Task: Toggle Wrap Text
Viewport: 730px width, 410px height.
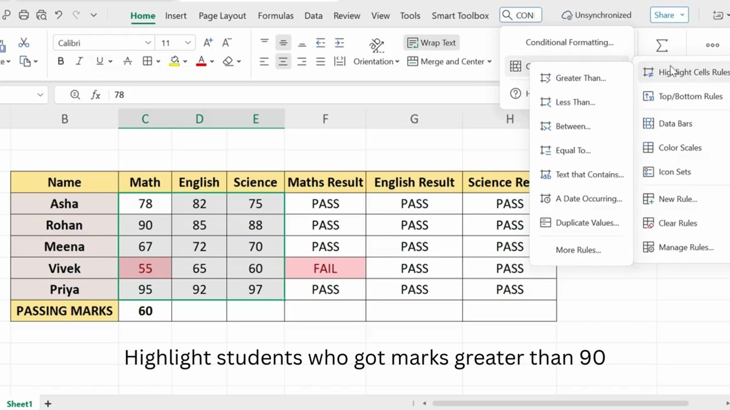Action: click(432, 43)
